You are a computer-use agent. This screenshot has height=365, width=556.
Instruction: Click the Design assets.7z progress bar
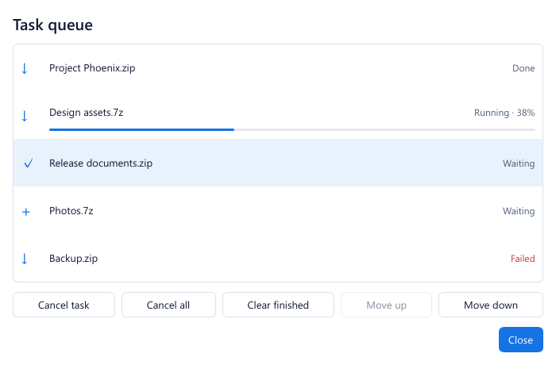coord(292,129)
